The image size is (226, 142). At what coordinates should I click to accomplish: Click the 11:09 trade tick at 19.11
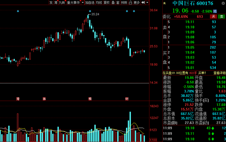click(194, 134)
